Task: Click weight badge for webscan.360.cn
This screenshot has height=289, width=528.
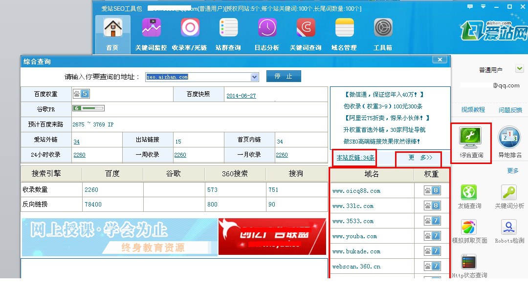Action: pos(432,266)
